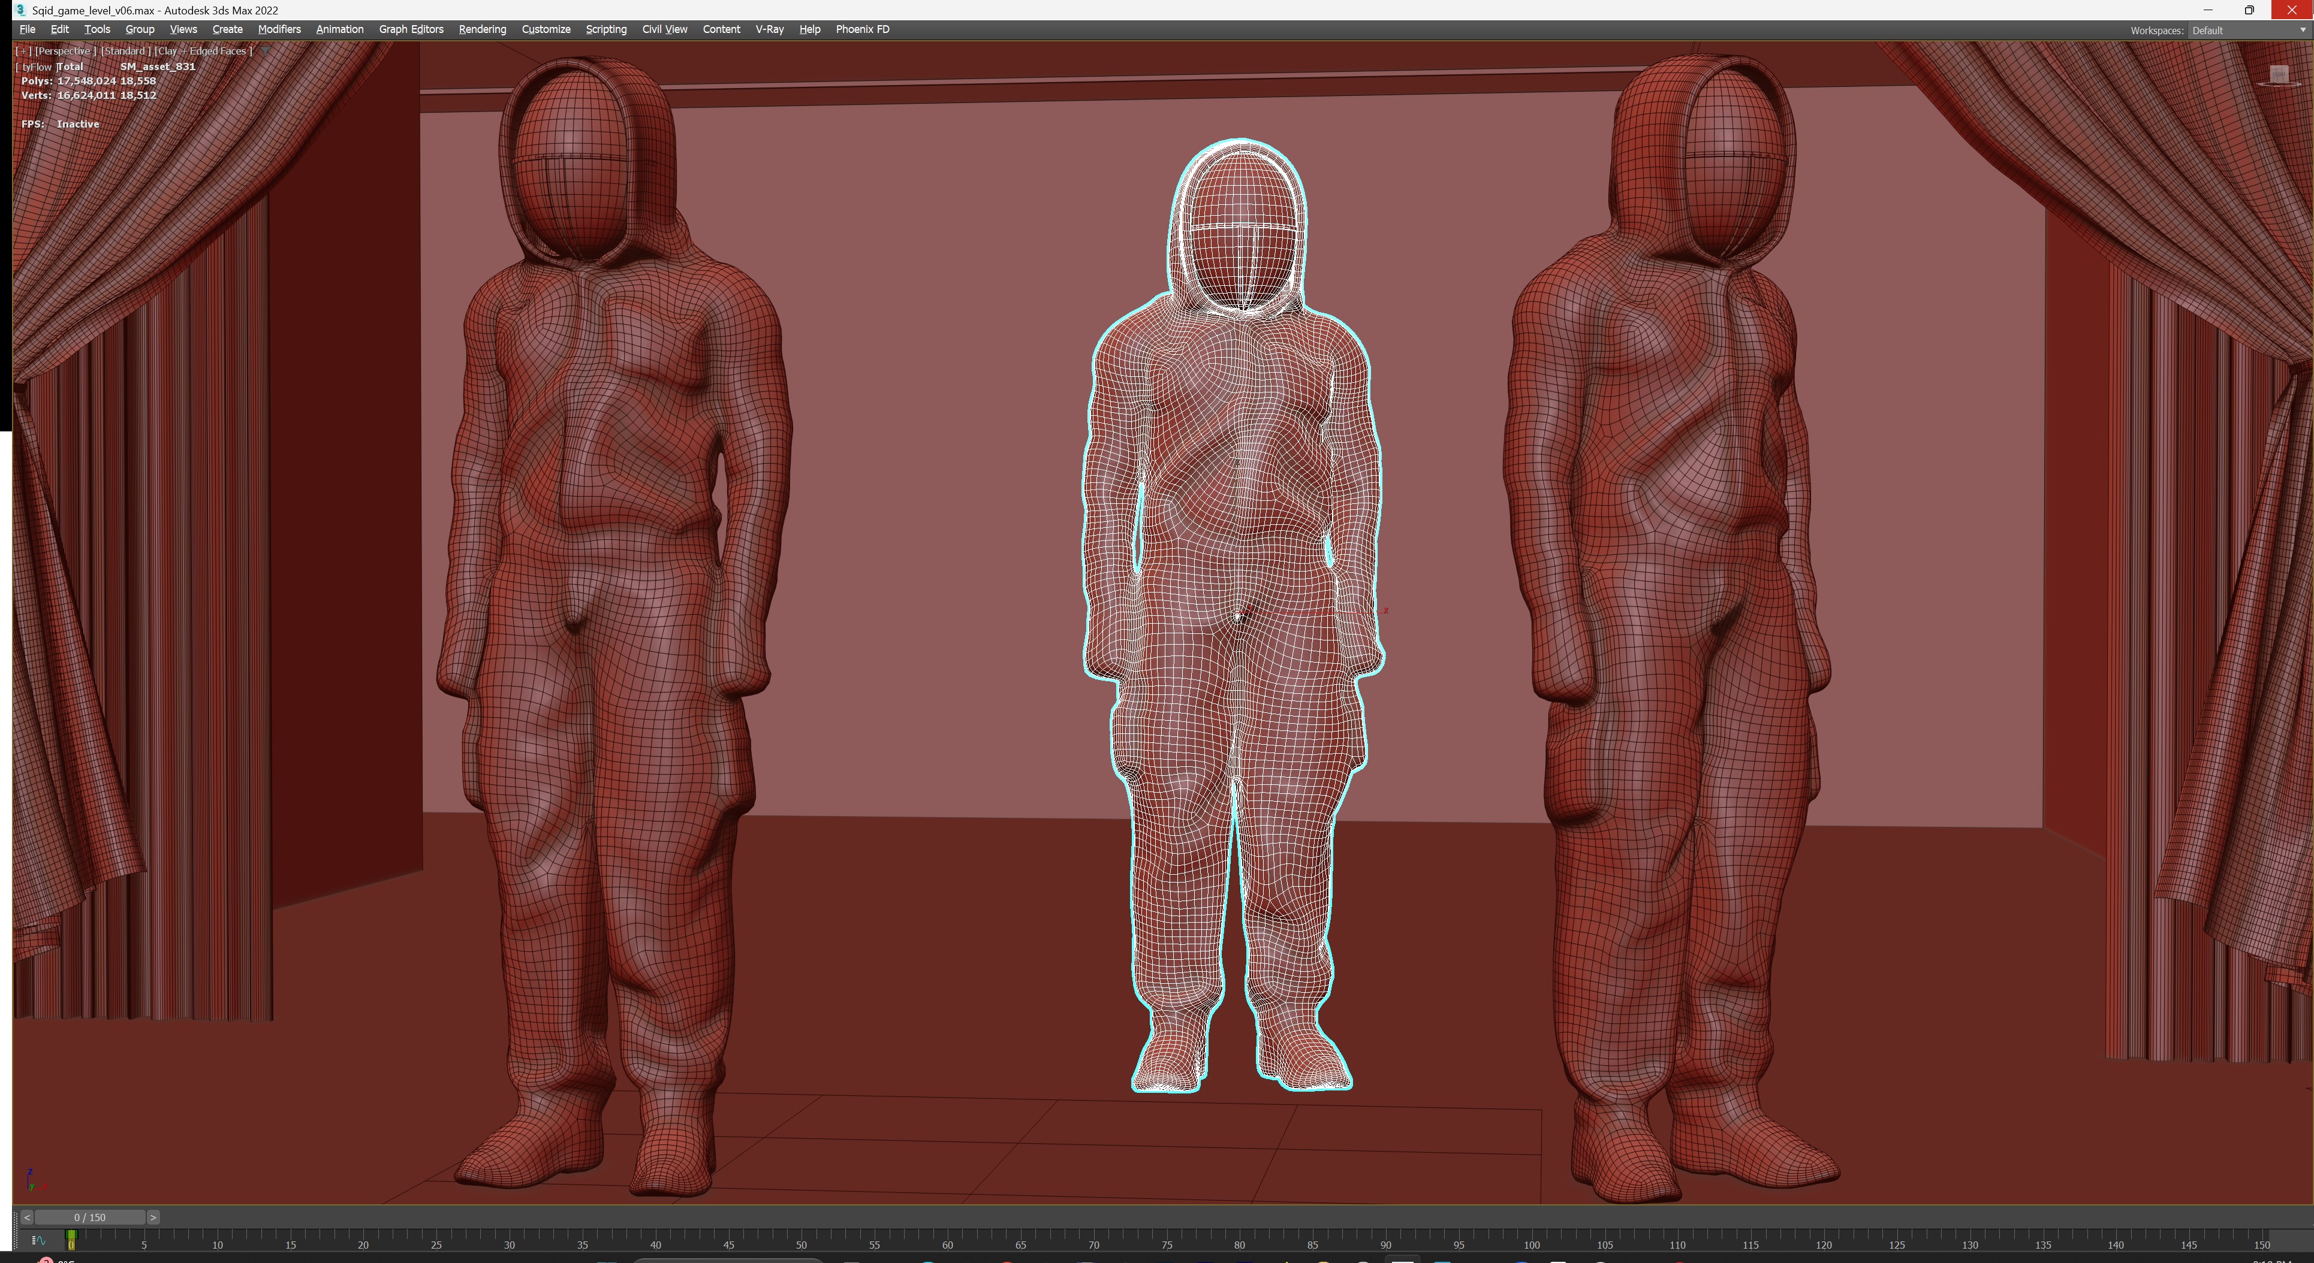The height and width of the screenshot is (1263, 2314).
Task: Restore down the 3ds Max window
Action: pos(2249,10)
